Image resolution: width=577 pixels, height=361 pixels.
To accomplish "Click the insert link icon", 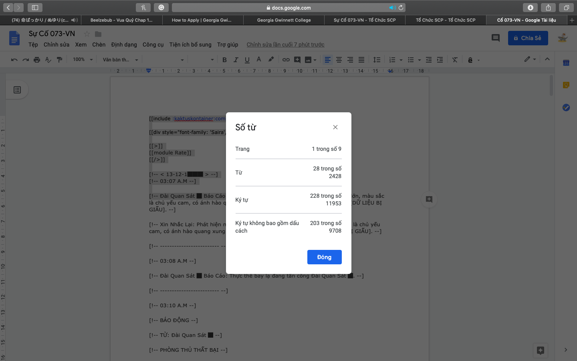I will (x=286, y=60).
